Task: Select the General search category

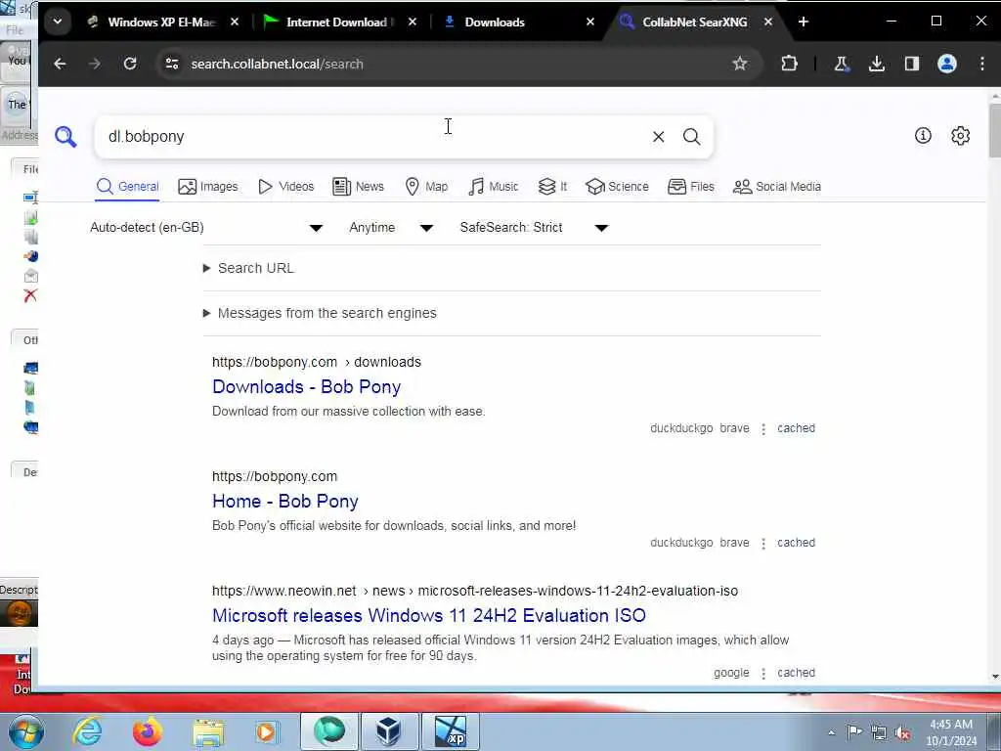Action: click(x=127, y=187)
